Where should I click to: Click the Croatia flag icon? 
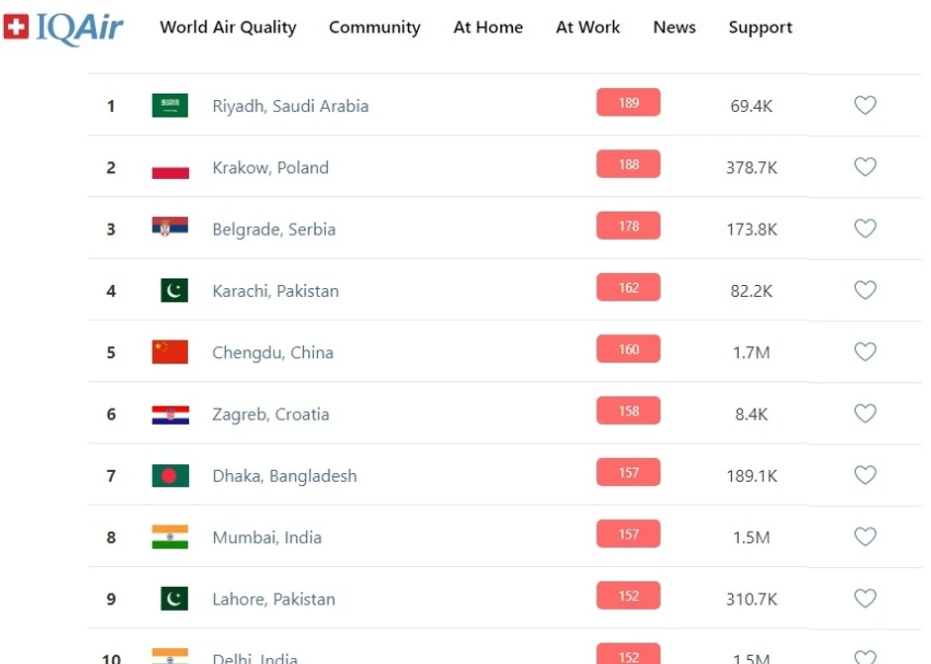point(169,414)
